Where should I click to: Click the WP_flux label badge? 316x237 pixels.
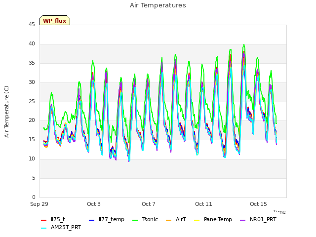click(x=55, y=20)
